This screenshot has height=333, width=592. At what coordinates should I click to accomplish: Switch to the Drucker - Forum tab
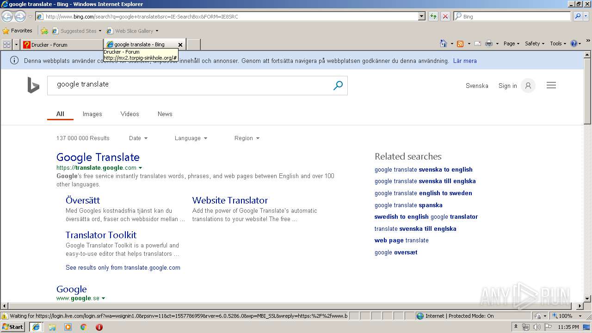[x=62, y=44]
